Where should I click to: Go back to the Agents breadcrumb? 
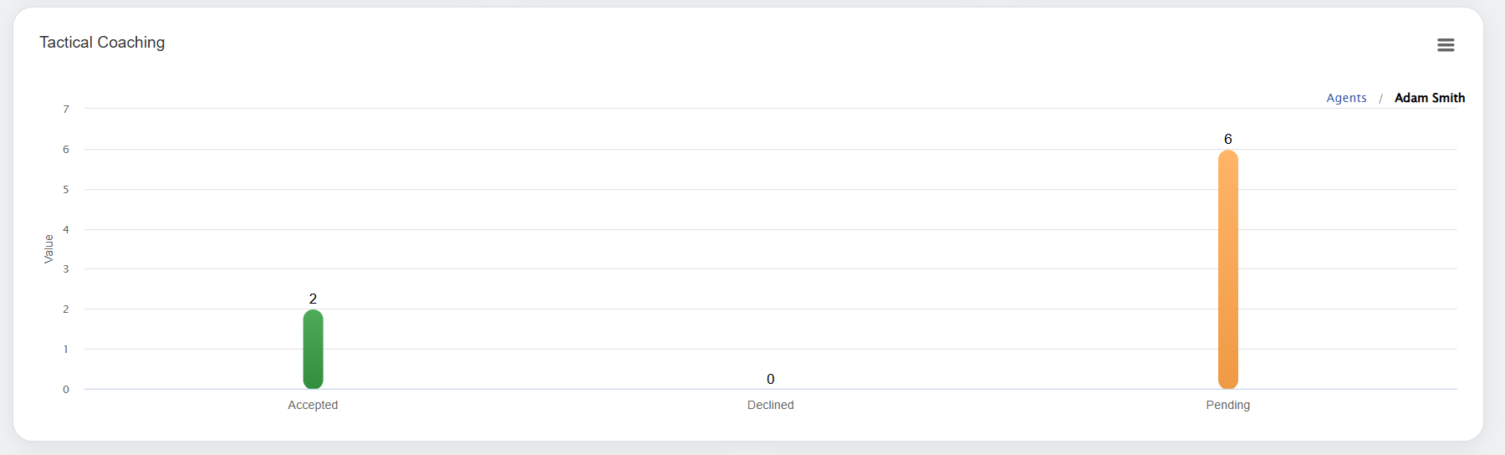pos(1346,98)
